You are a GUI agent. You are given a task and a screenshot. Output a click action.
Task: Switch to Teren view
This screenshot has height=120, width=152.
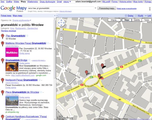click(x=147, y=20)
